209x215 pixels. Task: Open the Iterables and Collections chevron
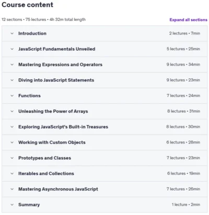point(12,174)
